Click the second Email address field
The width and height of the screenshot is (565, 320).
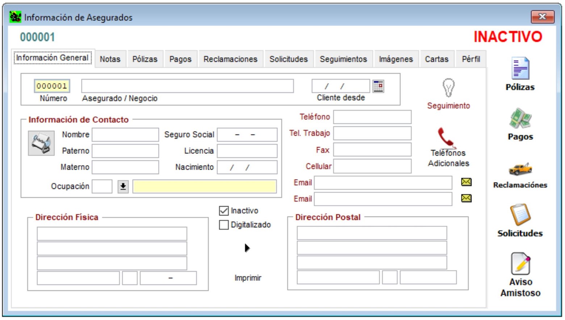click(383, 199)
